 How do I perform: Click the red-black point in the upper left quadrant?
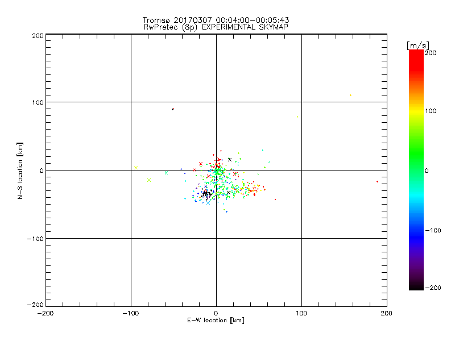[x=173, y=109]
